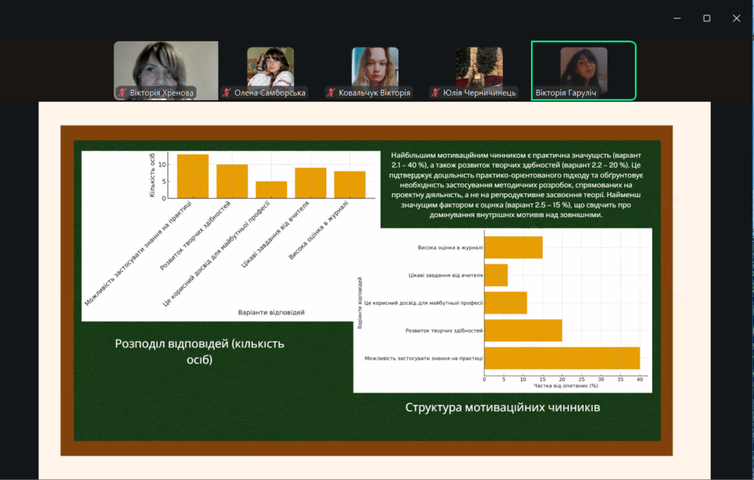This screenshot has height=480, width=754.
Task: Click the 'Розподіл відповідей' chart caption
Action: coord(199,352)
